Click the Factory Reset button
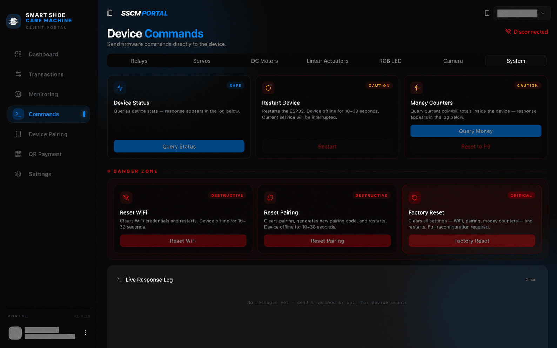This screenshot has width=557, height=348. (471, 241)
